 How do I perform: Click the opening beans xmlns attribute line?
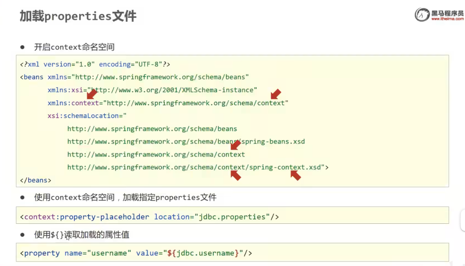coord(134,77)
